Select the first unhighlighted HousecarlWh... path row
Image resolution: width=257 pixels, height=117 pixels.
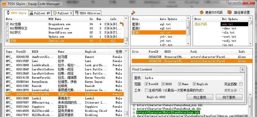pyautogui.click(x=192, y=57)
